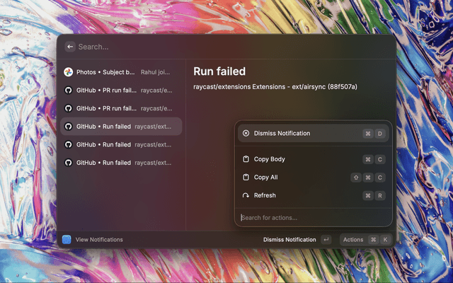Select the first GitHub PR run fail notification
Image resolution: width=453 pixels, height=283 pixels.
pos(120,91)
